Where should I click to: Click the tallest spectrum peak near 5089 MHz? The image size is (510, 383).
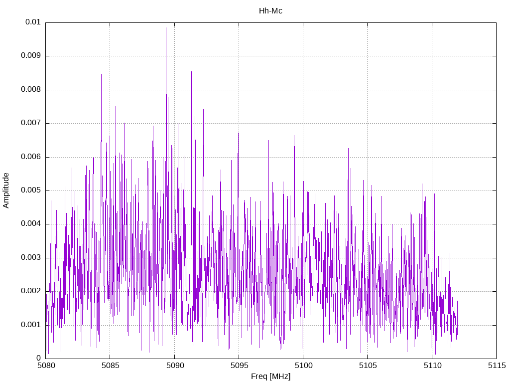(166, 28)
